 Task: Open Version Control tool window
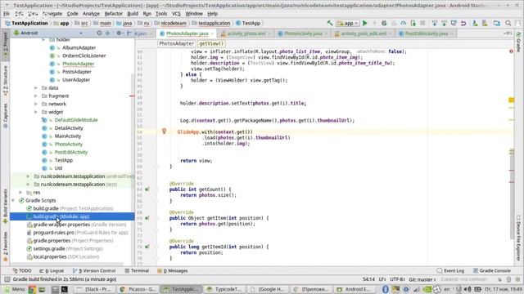[94, 270]
